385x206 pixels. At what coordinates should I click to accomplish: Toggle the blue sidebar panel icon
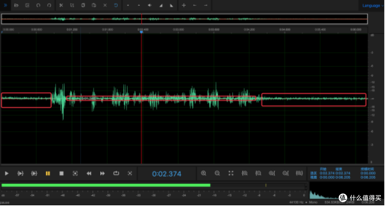(x=5, y=5)
